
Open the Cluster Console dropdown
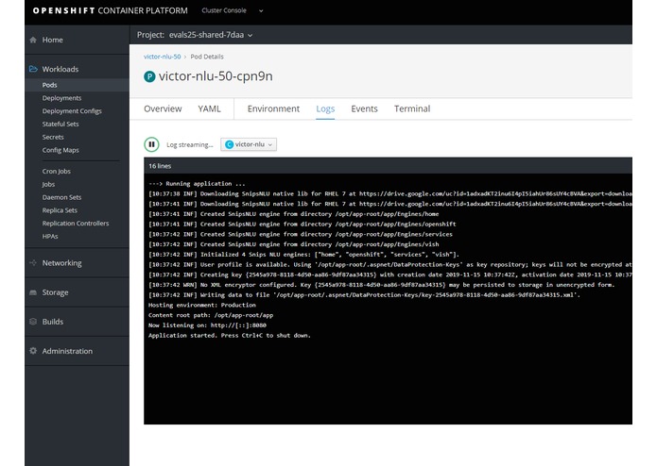[x=233, y=10]
